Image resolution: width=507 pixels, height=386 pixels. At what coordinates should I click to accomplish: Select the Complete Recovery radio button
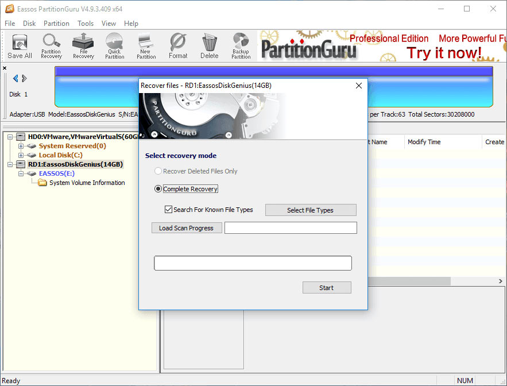point(158,188)
